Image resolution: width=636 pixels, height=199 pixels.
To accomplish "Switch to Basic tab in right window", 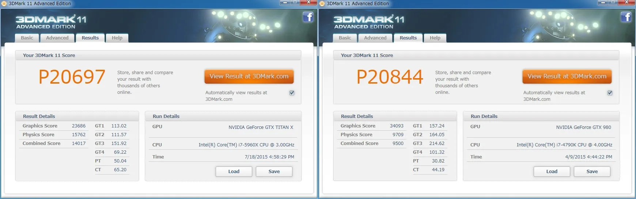I will click(x=345, y=38).
